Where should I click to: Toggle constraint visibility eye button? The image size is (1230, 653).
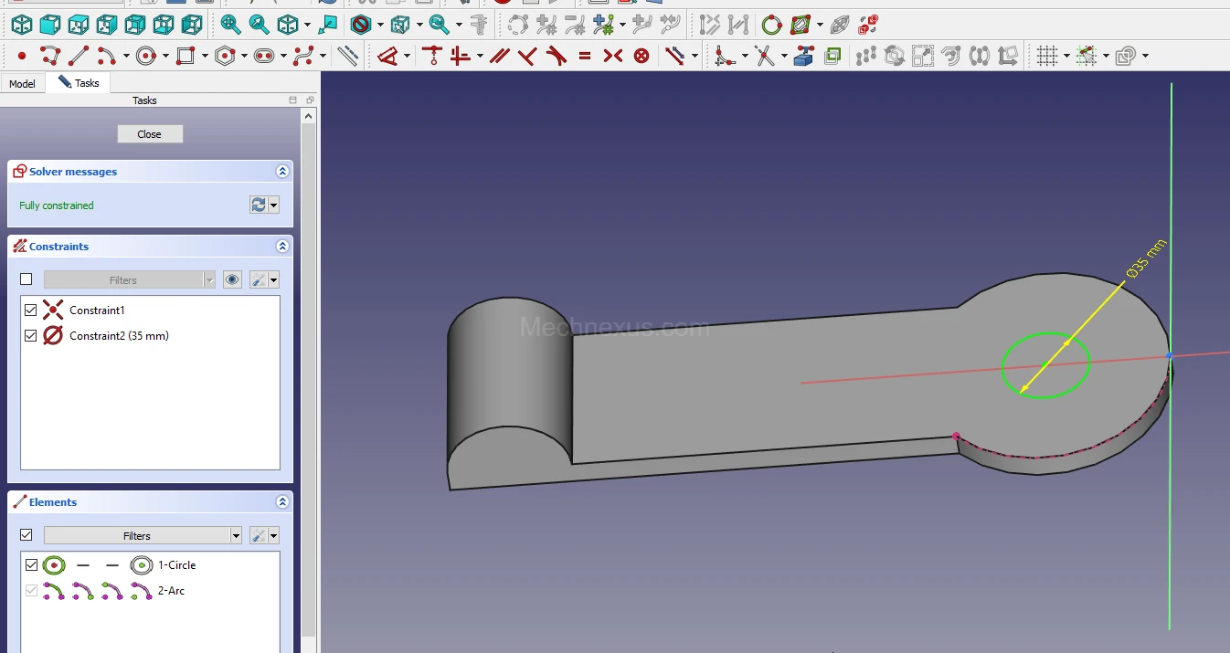[232, 279]
